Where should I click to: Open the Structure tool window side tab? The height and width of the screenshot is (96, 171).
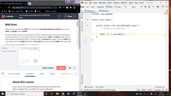coord(82,26)
